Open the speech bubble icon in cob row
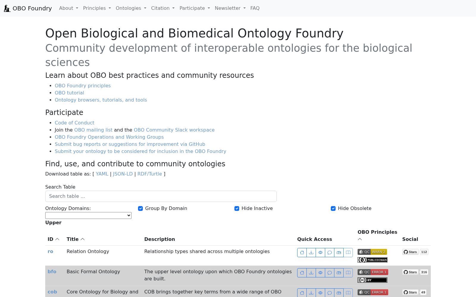This screenshot has height=297, width=476. (330, 293)
